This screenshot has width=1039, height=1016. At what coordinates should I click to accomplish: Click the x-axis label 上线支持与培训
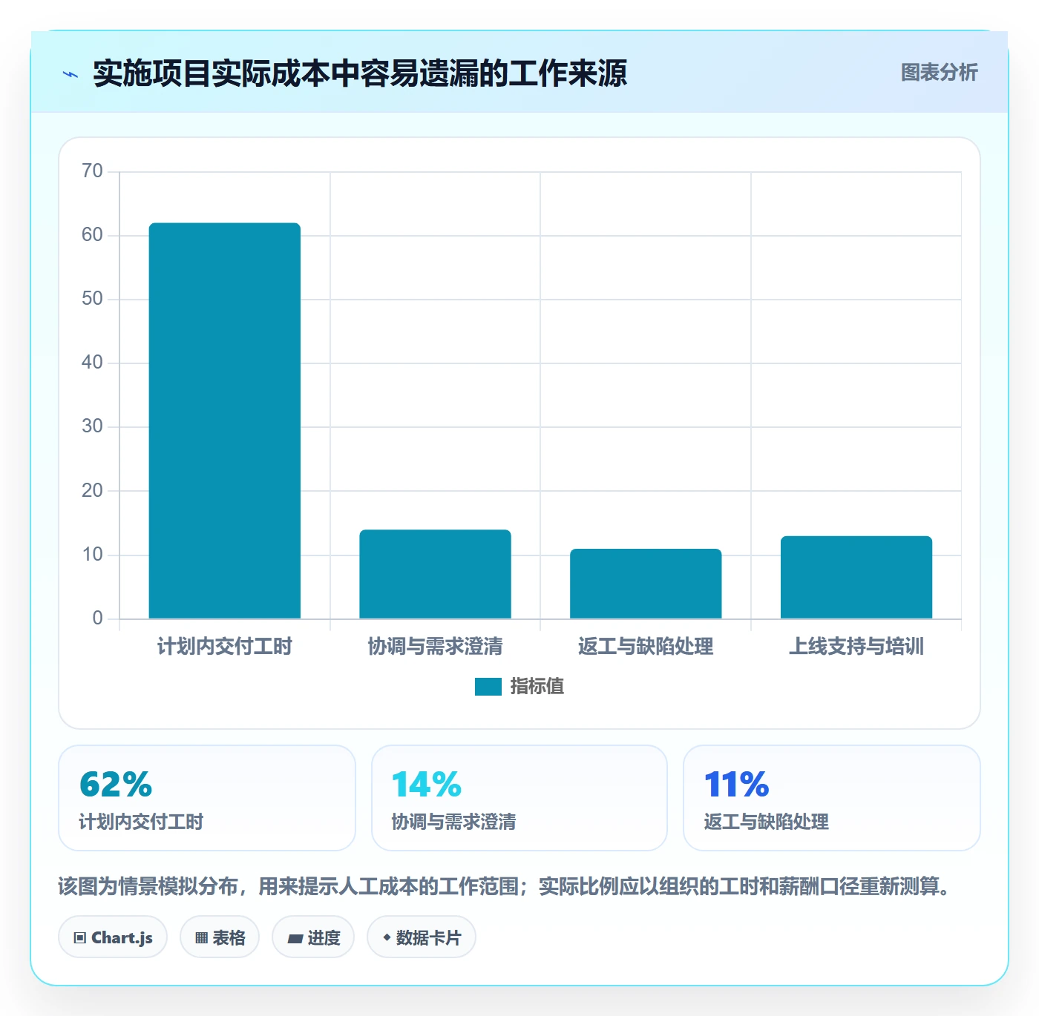(856, 647)
